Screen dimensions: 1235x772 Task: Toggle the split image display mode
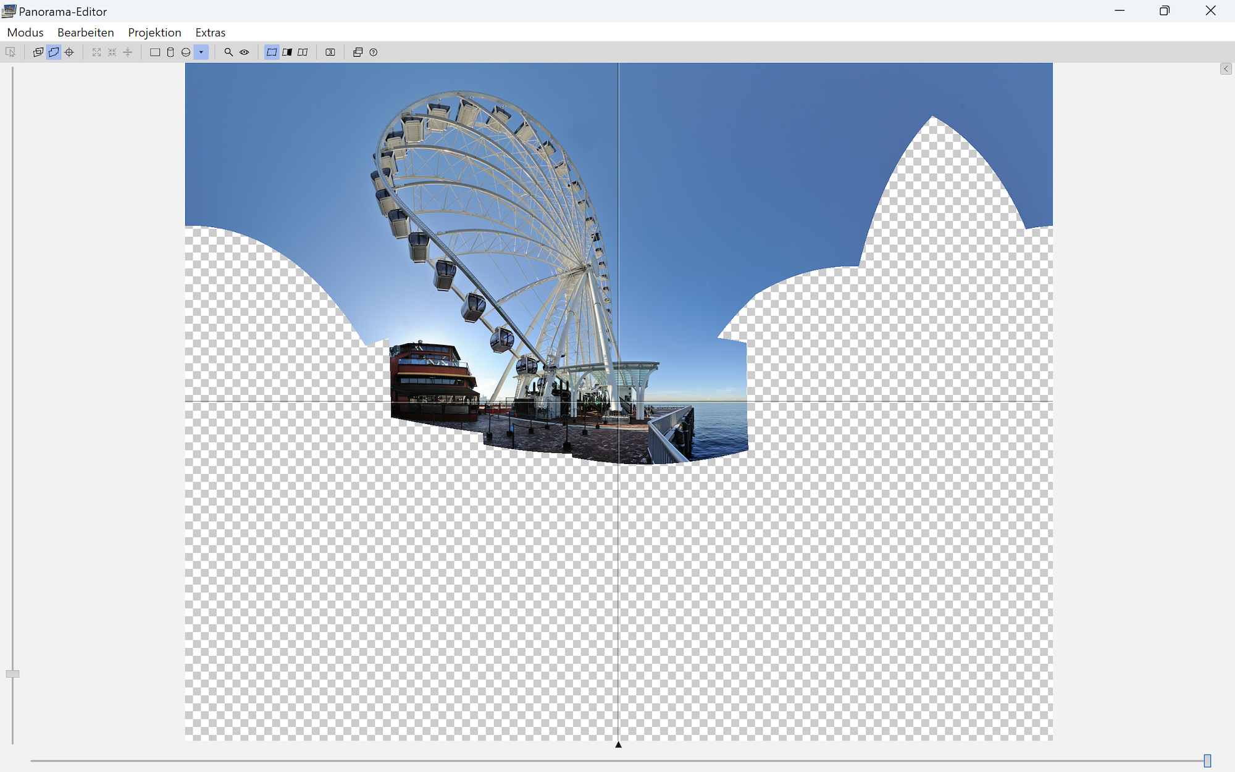[303, 52]
